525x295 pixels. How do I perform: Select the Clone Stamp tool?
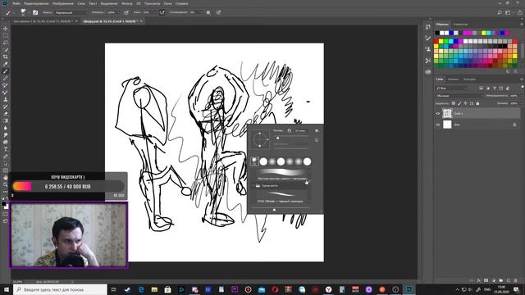pyautogui.click(x=6, y=99)
